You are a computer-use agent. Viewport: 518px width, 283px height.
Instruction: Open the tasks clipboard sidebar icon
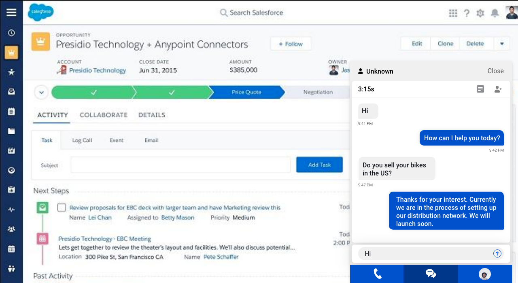click(11, 111)
